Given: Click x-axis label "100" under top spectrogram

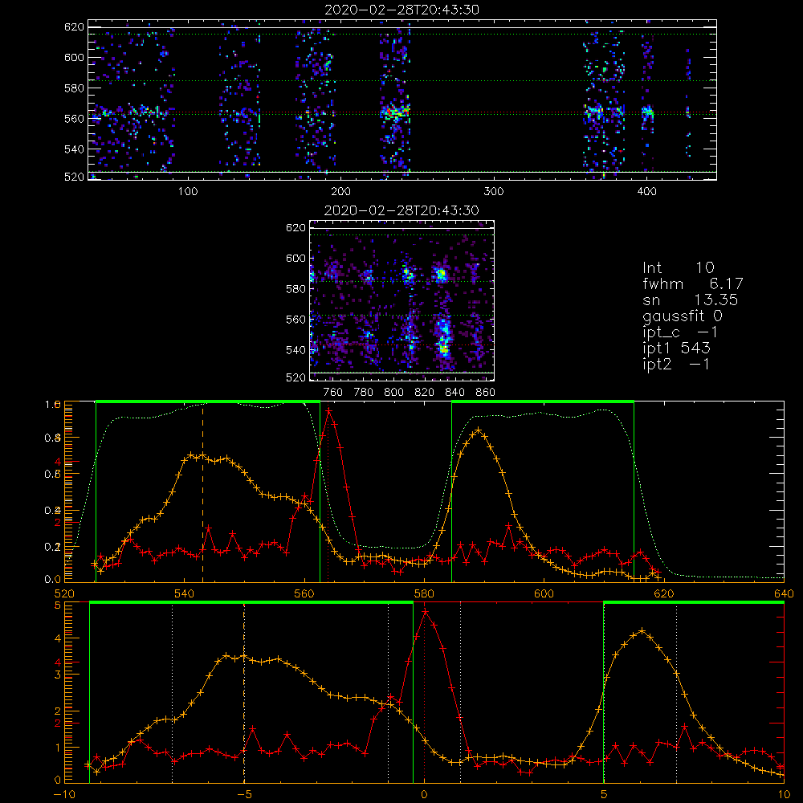Looking at the screenshot, I should pos(188,192).
